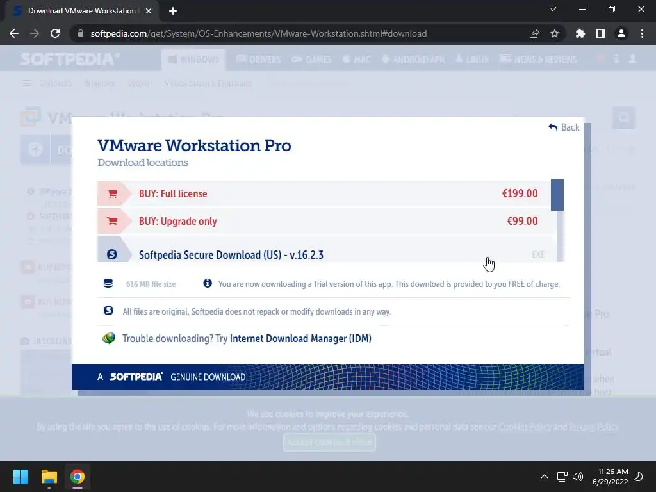Go back with the browser back arrow
The height and width of the screenshot is (492, 656).
coord(14,33)
